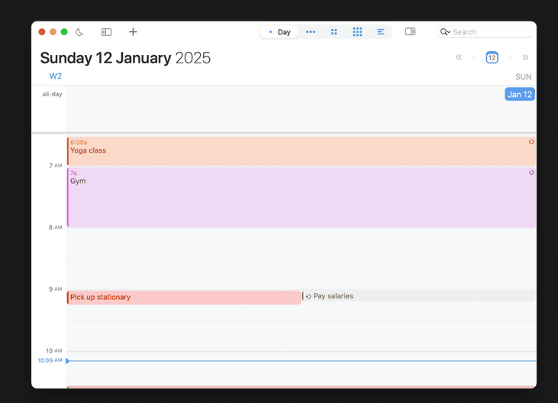Switch to list view lines icon
Screen dimensions: 558x403
[x=380, y=32]
